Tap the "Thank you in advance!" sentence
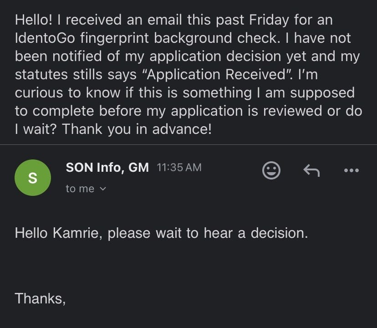Screen dimensions: 377x328 [x=137, y=129]
